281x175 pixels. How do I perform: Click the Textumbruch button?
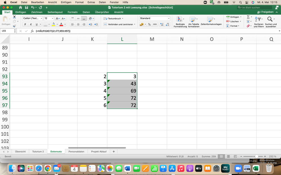112,19
